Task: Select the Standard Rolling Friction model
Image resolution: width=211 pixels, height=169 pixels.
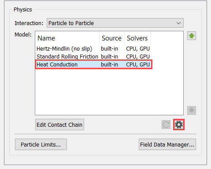Action: coord(67,57)
